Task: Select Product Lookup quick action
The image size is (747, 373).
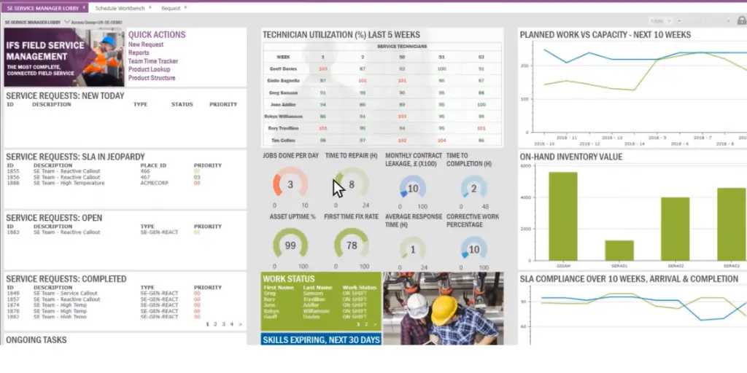Action: tap(150, 69)
